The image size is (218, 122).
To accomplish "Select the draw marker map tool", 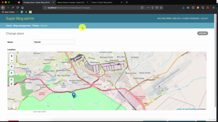I will click(12, 73).
